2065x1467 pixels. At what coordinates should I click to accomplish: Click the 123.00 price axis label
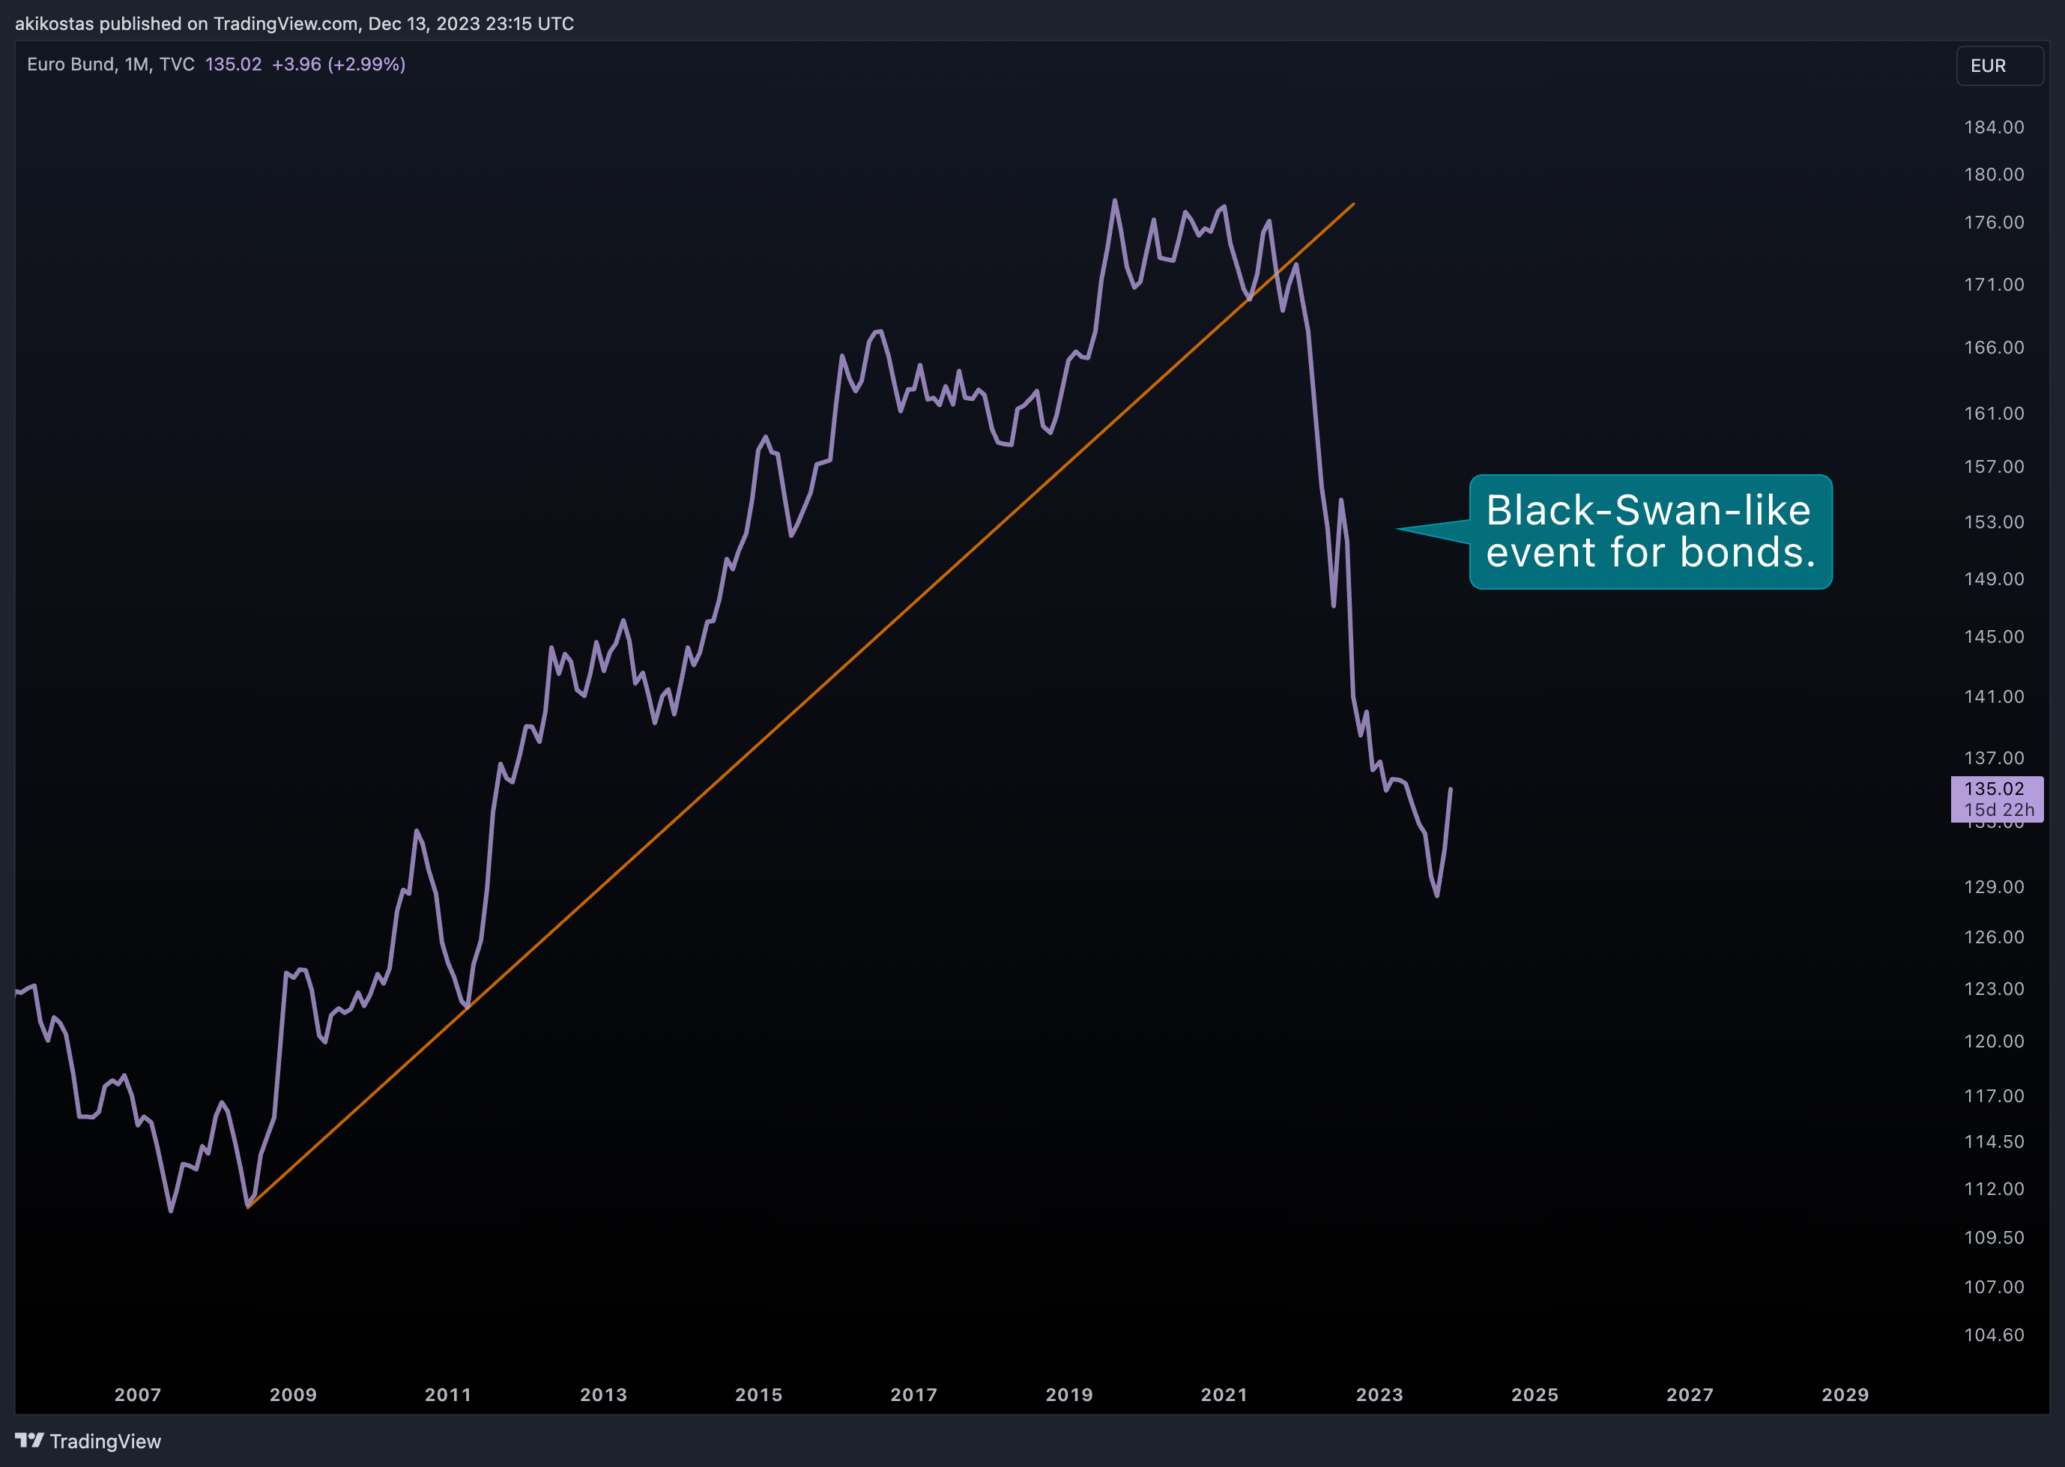[x=1994, y=989]
